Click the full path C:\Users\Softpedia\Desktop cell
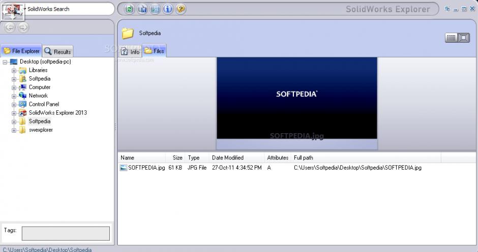The height and width of the screenshot is (252, 478). point(357,168)
